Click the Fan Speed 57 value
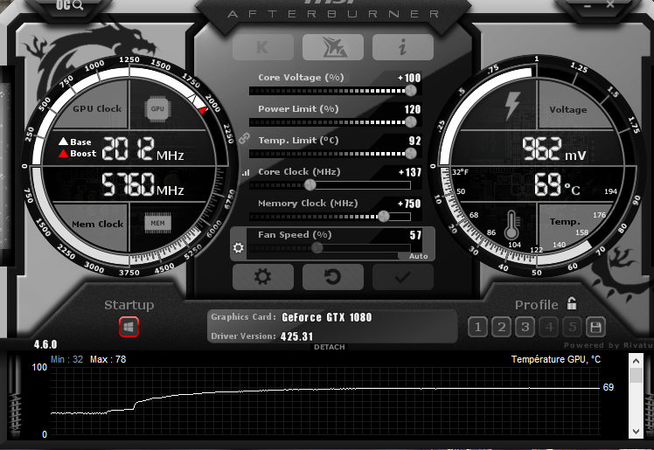The height and width of the screenshot is (450, 654). click(x=415, y=235)
